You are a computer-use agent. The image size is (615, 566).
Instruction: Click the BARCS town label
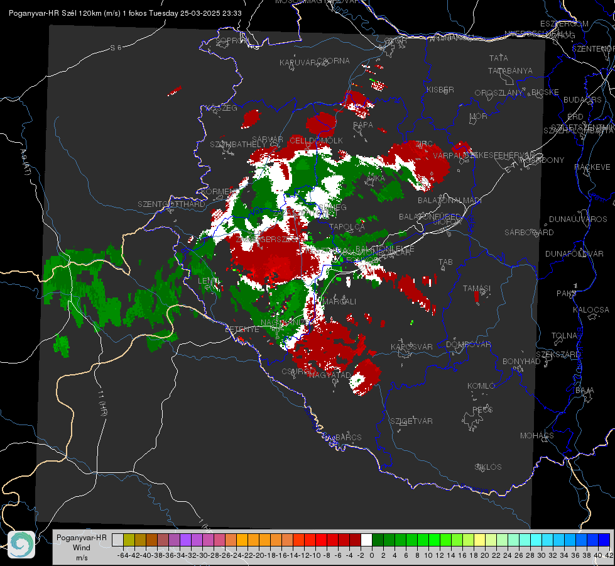click(348, 437)
